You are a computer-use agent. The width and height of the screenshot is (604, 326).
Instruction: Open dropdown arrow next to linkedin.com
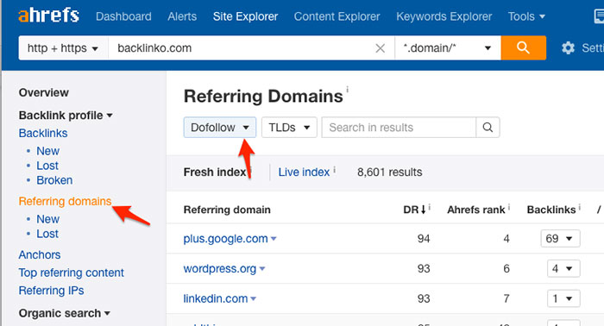pyautogui.click(x=253, y=298)
